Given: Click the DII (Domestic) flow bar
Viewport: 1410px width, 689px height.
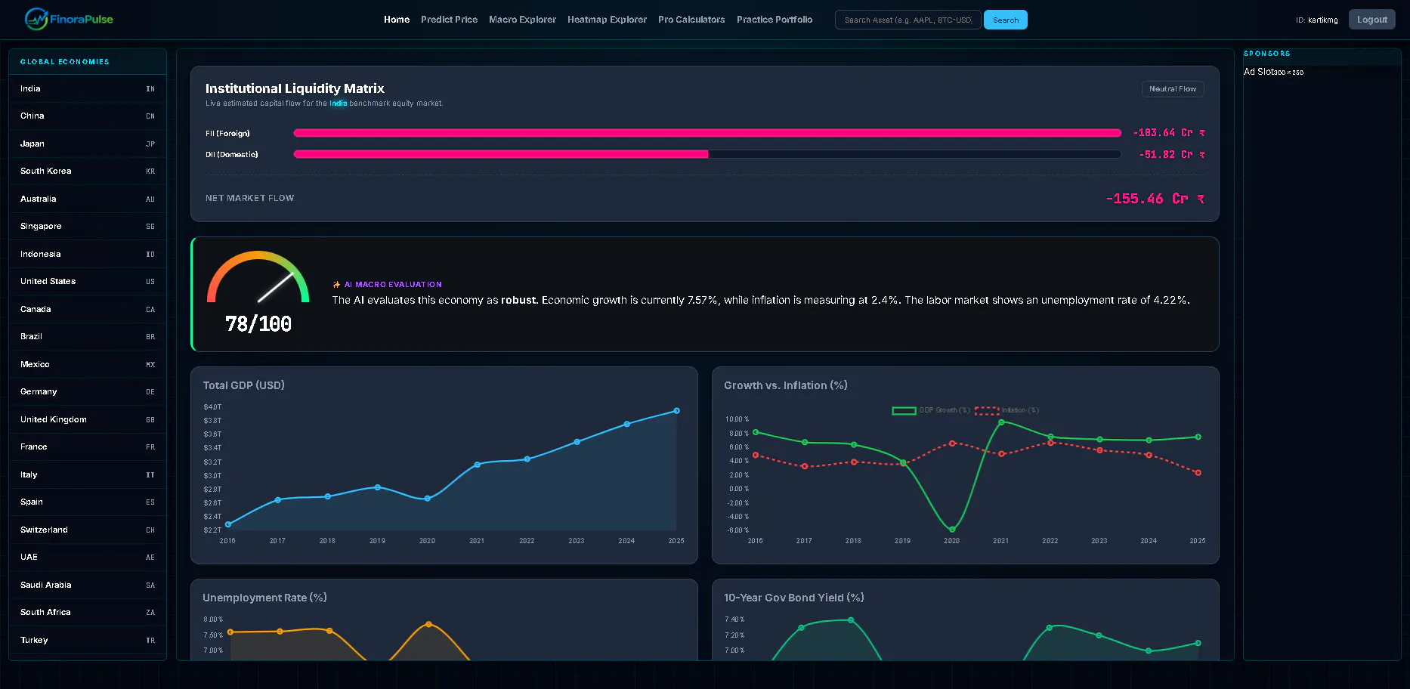Looking at the screenshot, I should [x=707, y=154].
